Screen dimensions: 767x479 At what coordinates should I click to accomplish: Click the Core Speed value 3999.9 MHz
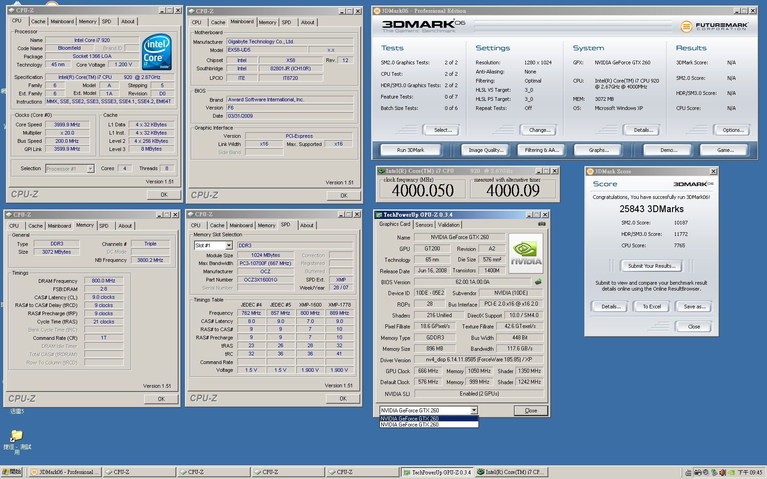point(67,125)
